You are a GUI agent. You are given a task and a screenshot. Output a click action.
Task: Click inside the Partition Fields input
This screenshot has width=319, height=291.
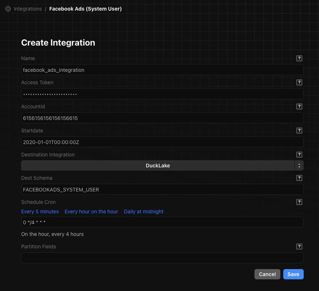click(162, 258)
